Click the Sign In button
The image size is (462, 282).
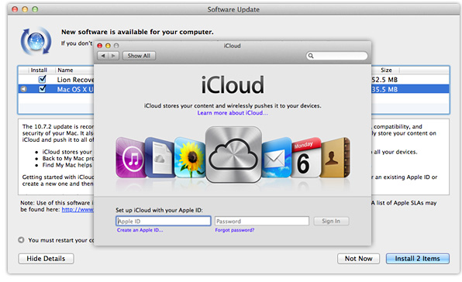click(x=331, y=221)
